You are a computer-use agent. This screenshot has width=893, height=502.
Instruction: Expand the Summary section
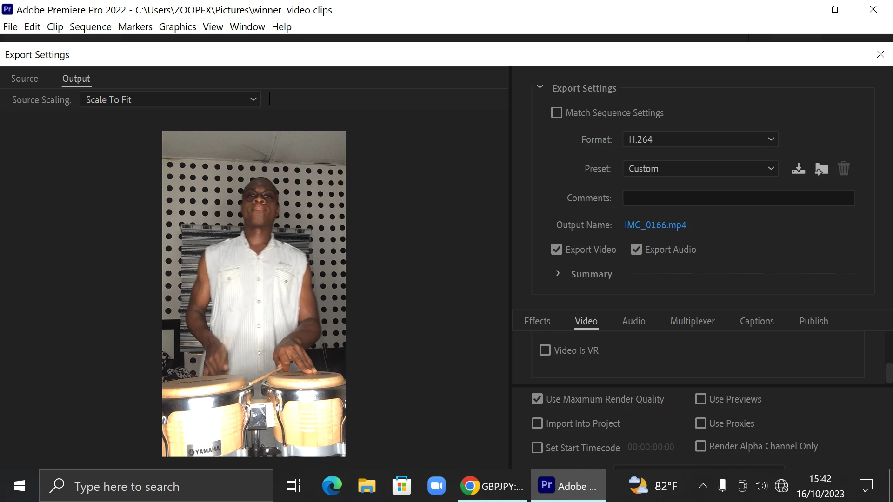click(558, 274)
